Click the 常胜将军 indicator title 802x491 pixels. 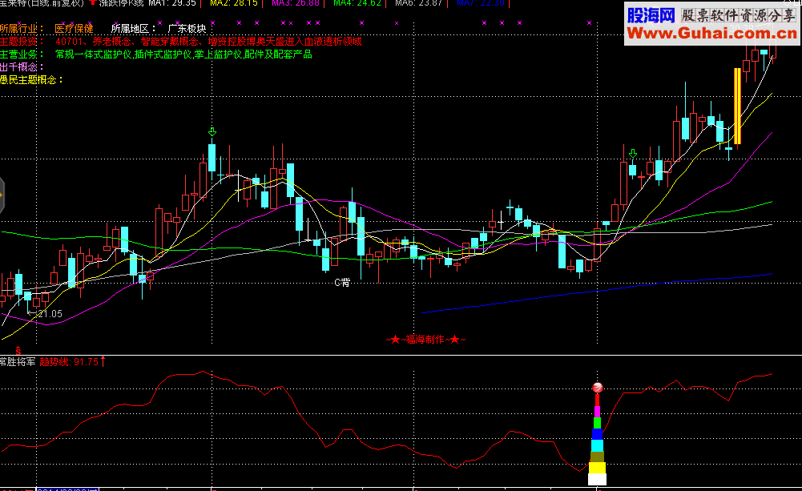pyautogui.click(x=18, y=361)
